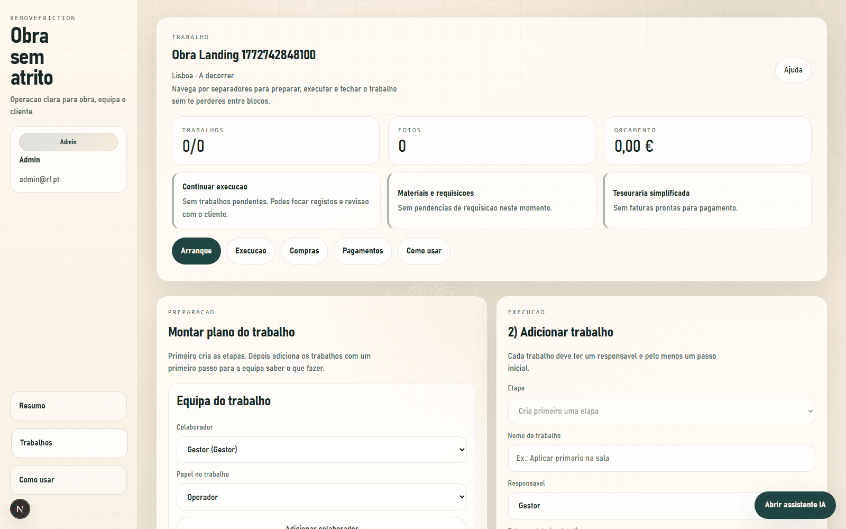Click the Nome do trabalho input field

point(661,458)
